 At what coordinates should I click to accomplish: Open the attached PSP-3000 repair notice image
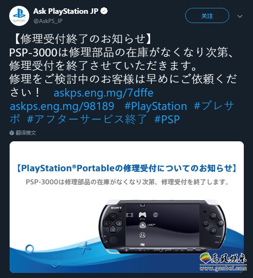127,207
